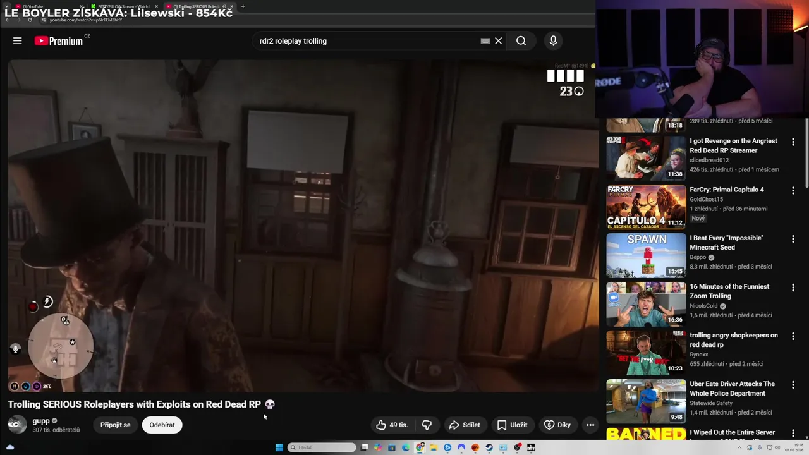This screenshot has width=809, height=455.
Task: Open menu for 'I Wiped Out the Entire Server' video
Action: tap(793, 434)
